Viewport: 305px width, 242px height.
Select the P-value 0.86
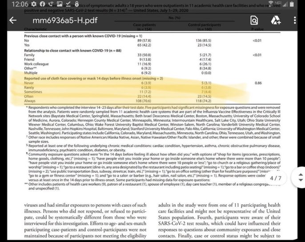[258, 83]
